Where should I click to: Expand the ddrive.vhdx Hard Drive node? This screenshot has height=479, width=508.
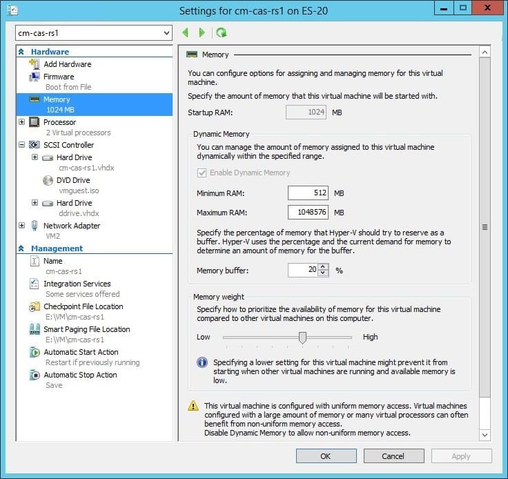pos(35,203)
